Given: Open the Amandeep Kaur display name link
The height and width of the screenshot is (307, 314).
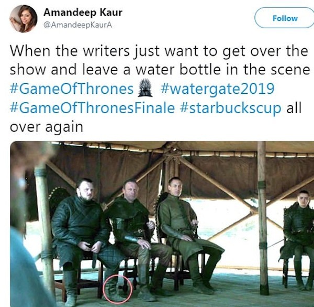Looking at the screenshot, I should click(83, 13).
